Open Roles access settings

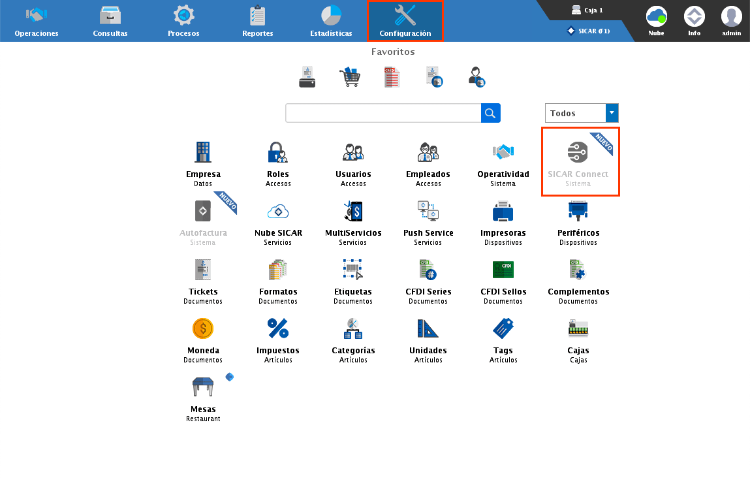(x=277, y=153)
